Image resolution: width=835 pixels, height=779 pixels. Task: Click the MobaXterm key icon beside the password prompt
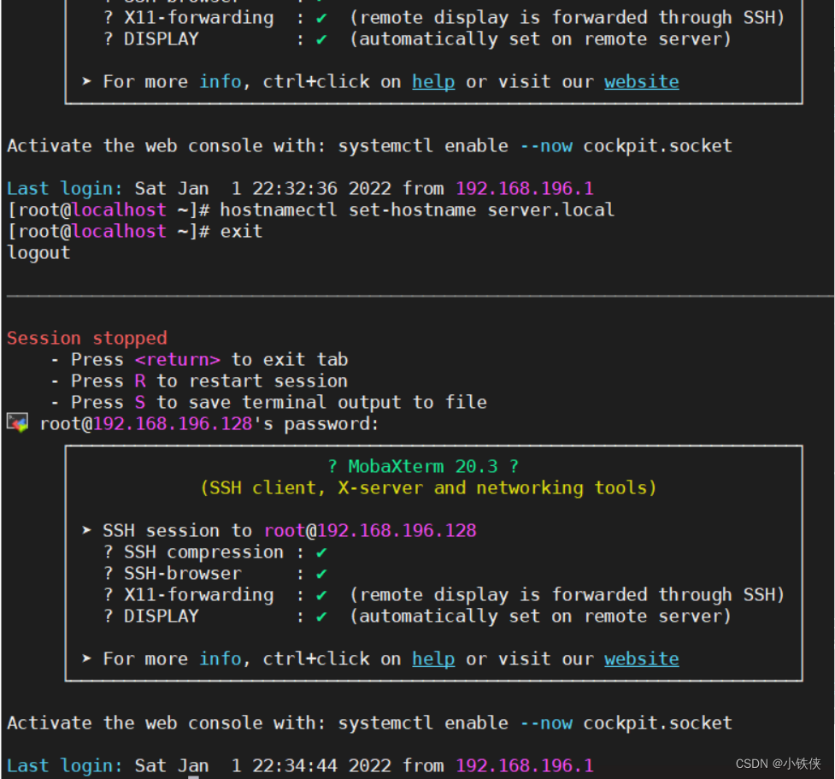(18, 422)
